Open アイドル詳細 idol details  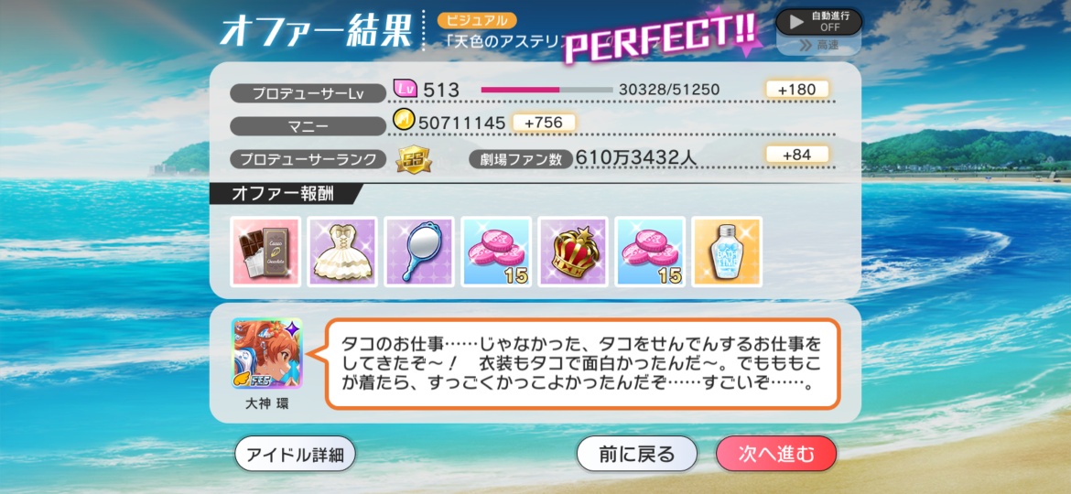point(295,454)
